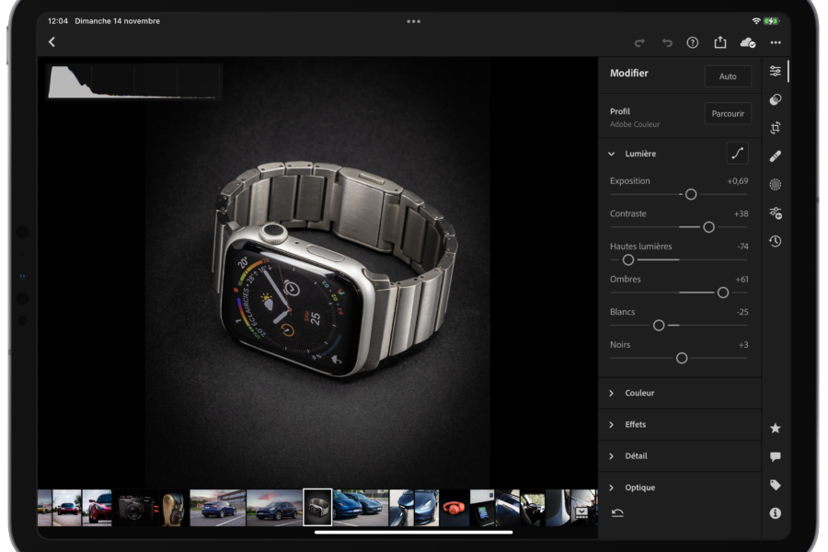
Task: Select the Healing brush tool
Action: coord(776,155)
